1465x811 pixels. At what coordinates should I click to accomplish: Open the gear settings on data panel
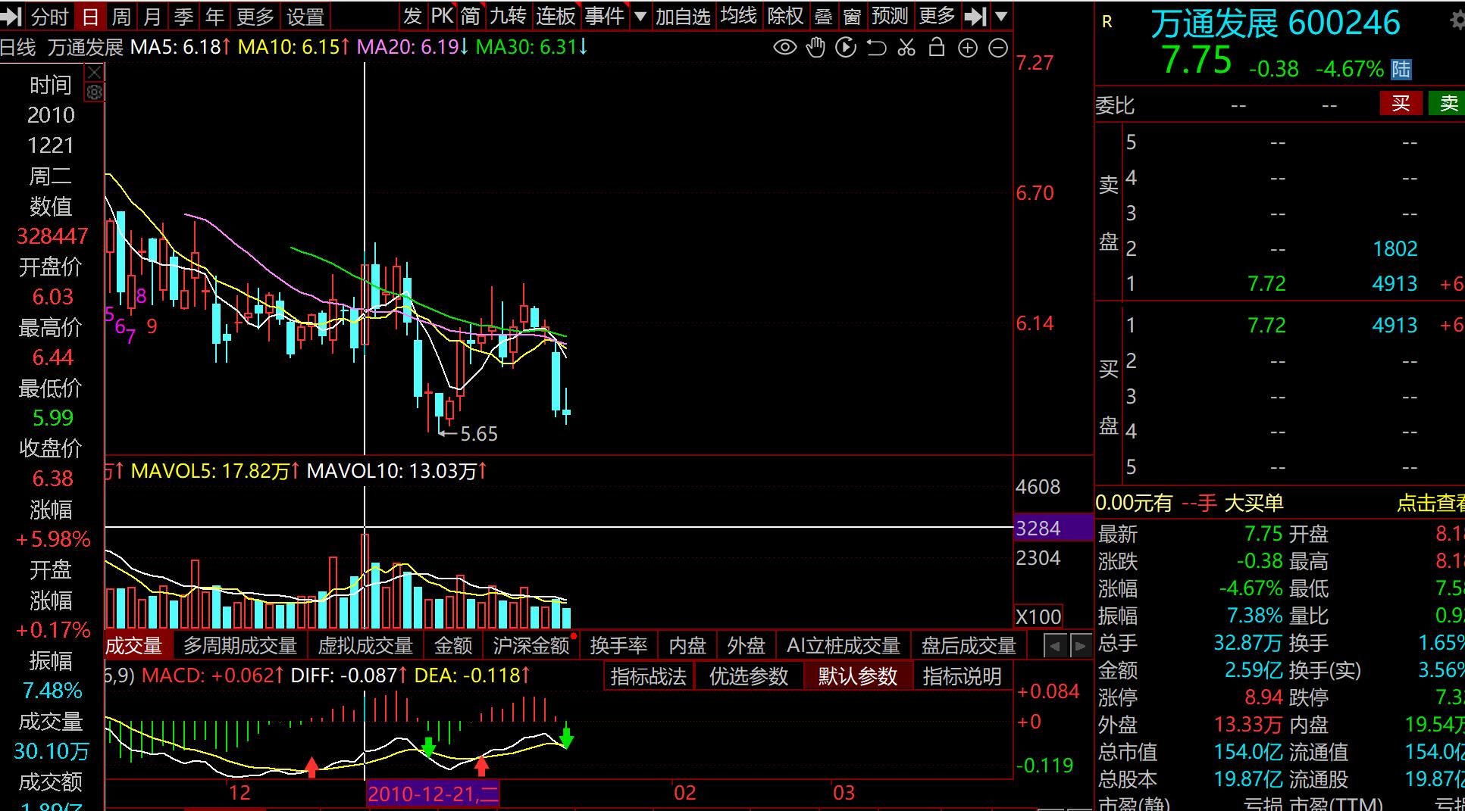click(x=95, y=92)
